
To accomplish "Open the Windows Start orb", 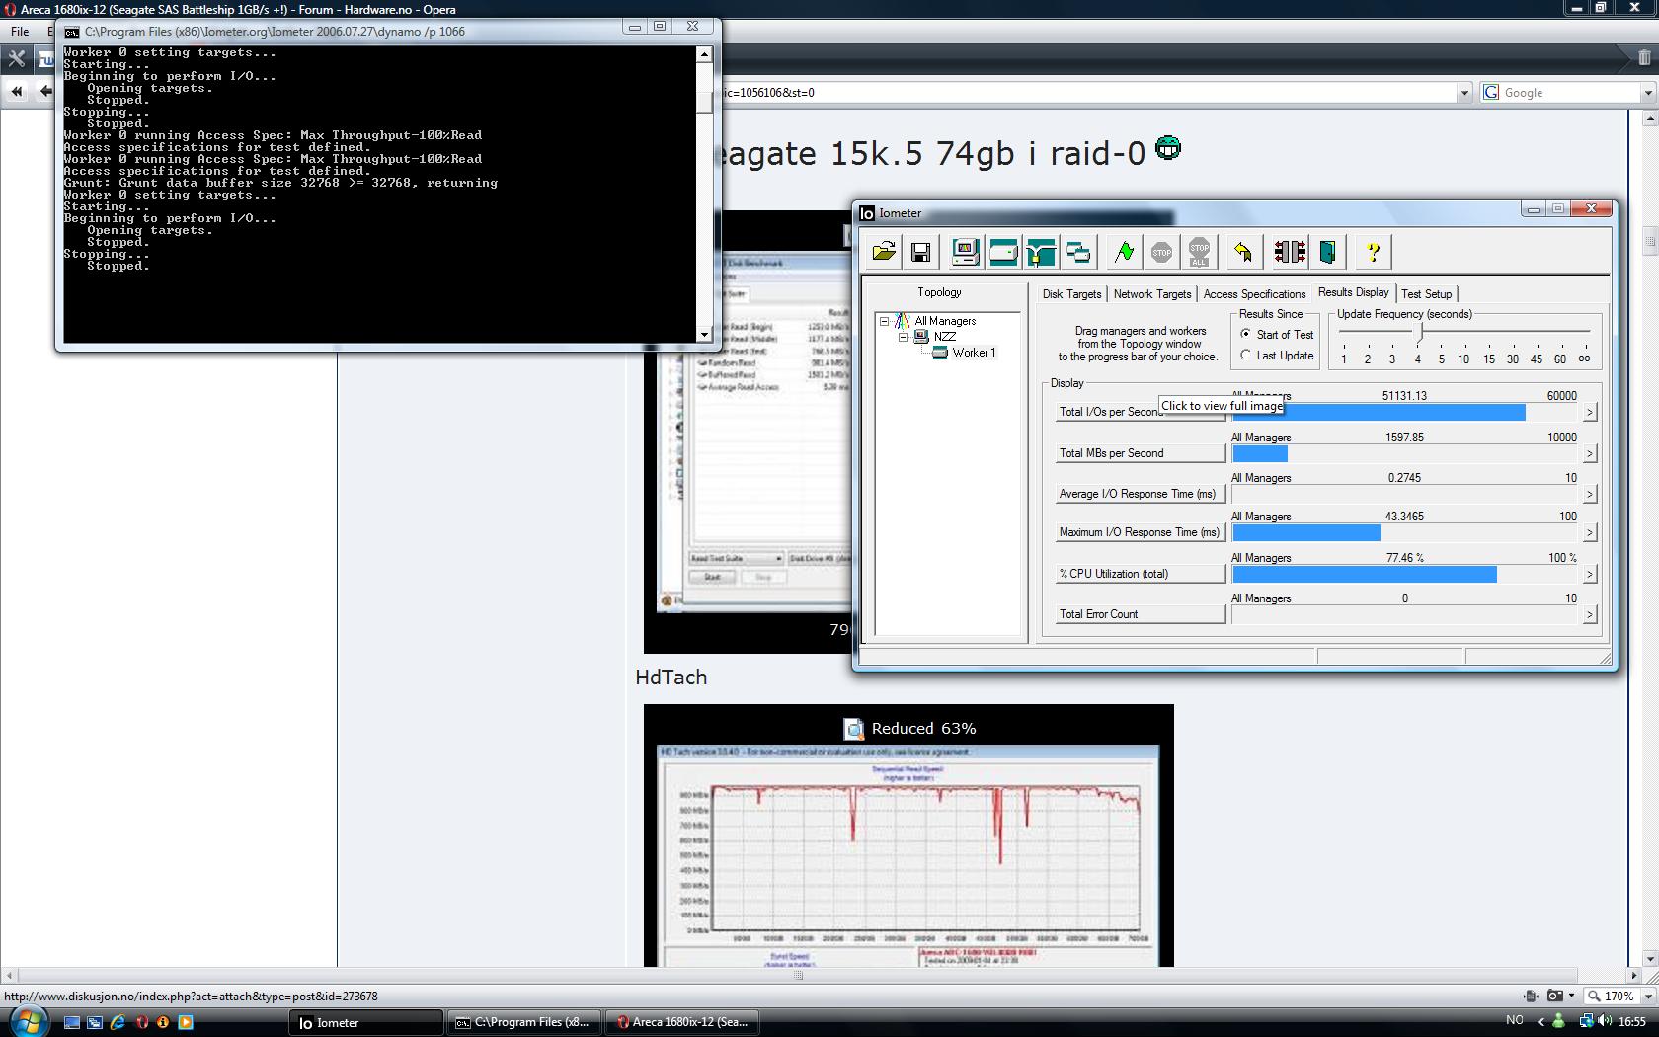I will (29, 1020).
